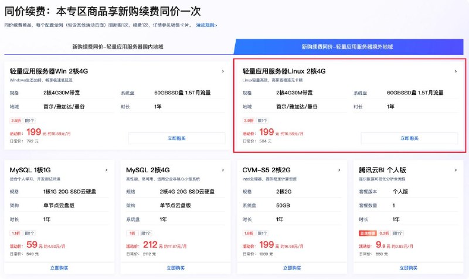Click the 1.8折 discount tag on CVM-S5
Viewport: 469px width, 279px height.
(x=249, y=233)
